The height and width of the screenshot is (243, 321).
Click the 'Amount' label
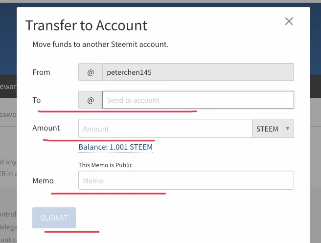point(46,128)
